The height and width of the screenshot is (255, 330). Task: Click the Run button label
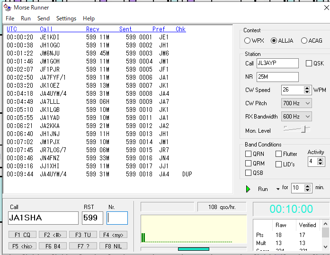point(263,189)
